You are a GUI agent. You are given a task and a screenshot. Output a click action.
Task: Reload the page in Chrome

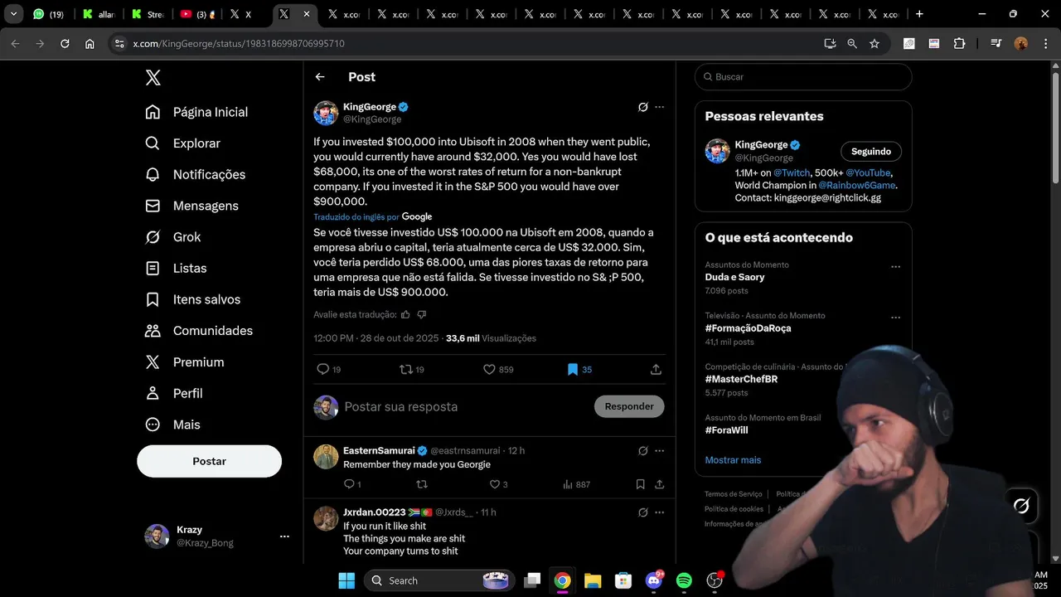65,44
